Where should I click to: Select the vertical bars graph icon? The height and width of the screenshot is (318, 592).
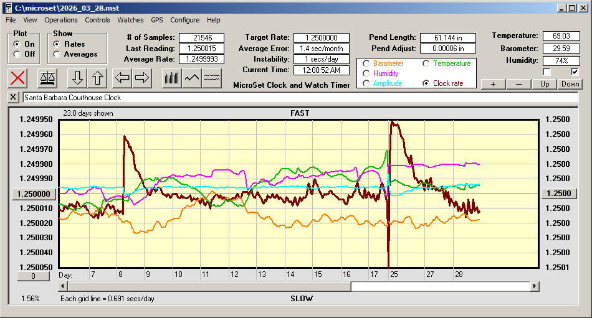pyautogui.click(x=171, y=78)
